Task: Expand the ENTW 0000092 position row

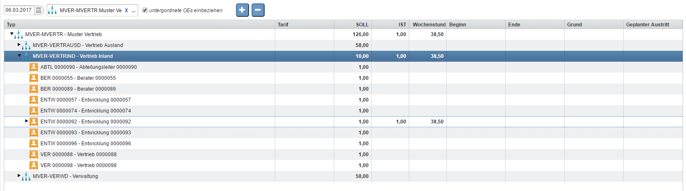Action: pos(27,121)
